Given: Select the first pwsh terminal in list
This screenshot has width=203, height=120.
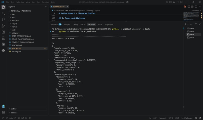Looking at the screenshot, I should [193, 28].
